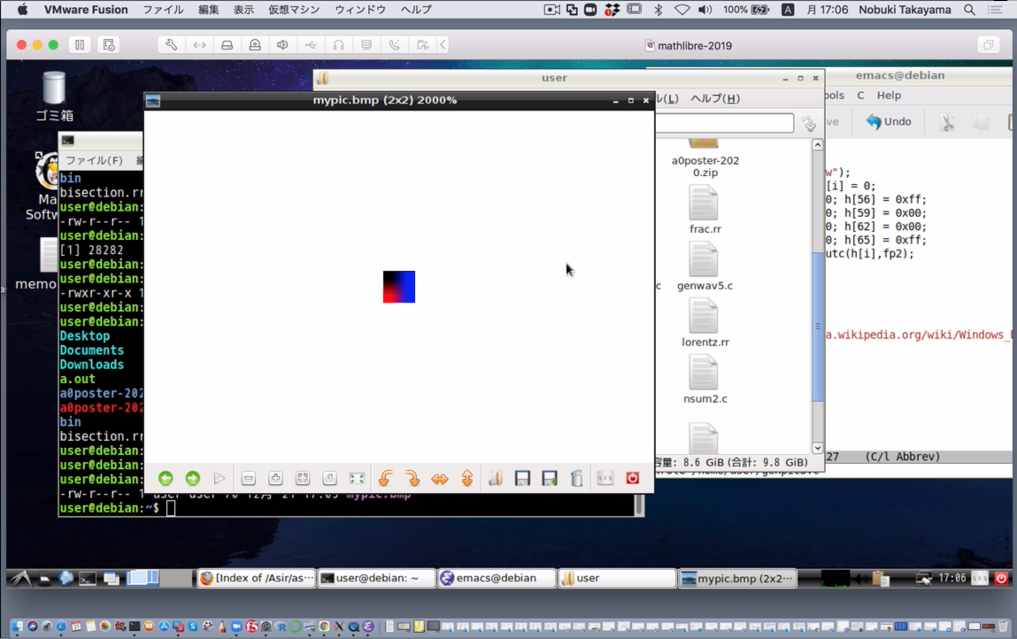Click macOS Spotlight search icon
This screenshot has height=639, width=1017.
(x=969, y=10)
